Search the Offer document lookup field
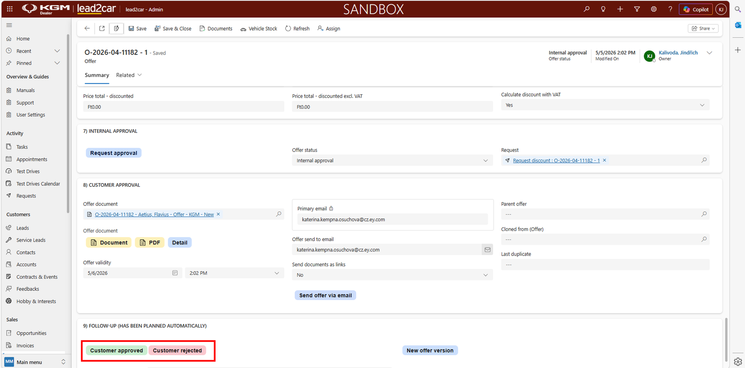 (x=278, y=214)
